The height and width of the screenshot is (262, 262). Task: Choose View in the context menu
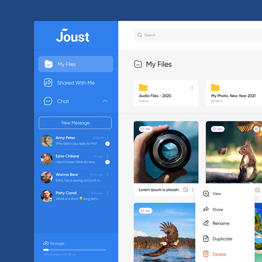click(225, 193)
